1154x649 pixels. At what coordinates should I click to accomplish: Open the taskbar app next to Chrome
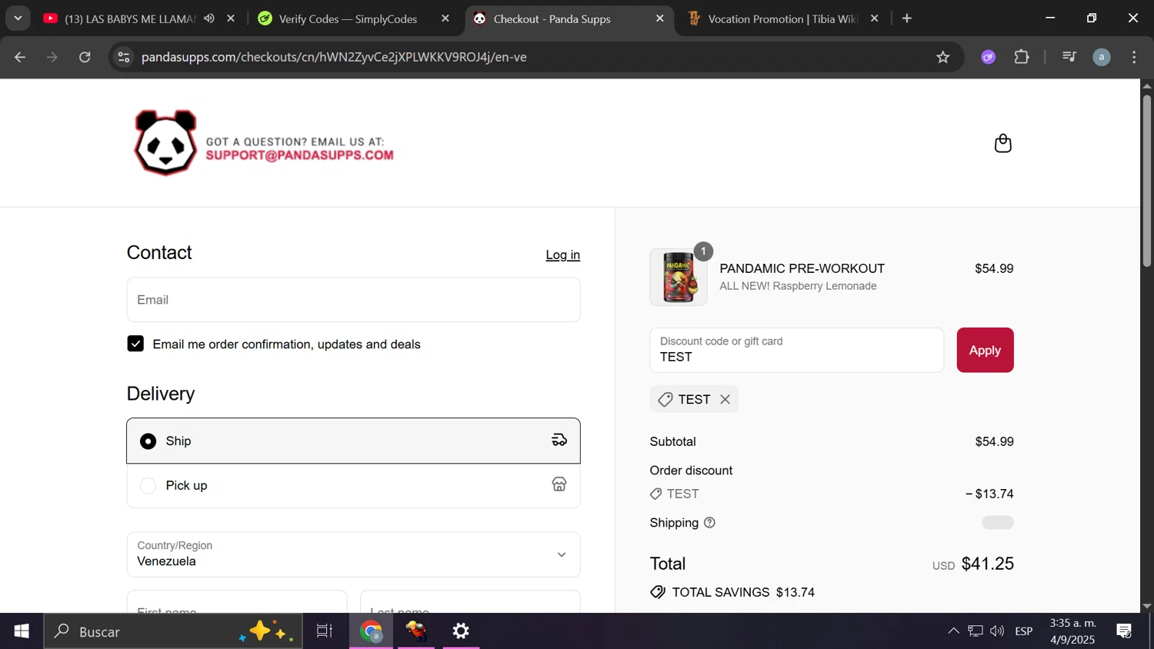[x=416, y=631]
